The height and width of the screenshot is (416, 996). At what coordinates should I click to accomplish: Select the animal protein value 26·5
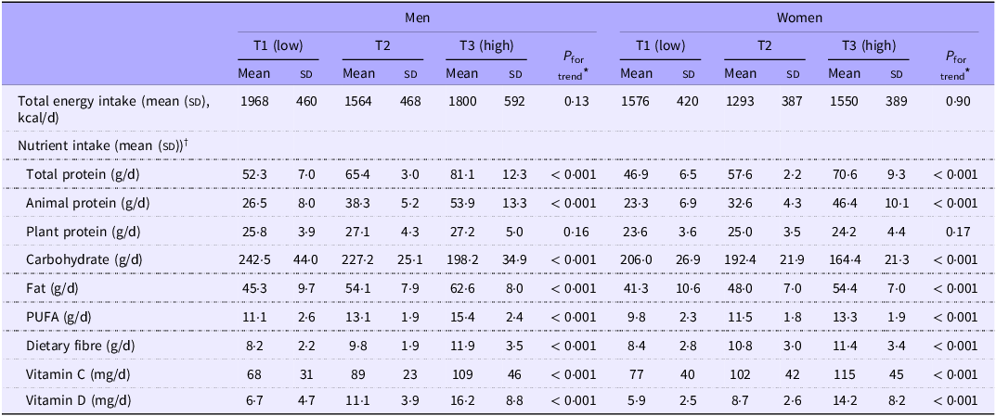click(254, 203)
